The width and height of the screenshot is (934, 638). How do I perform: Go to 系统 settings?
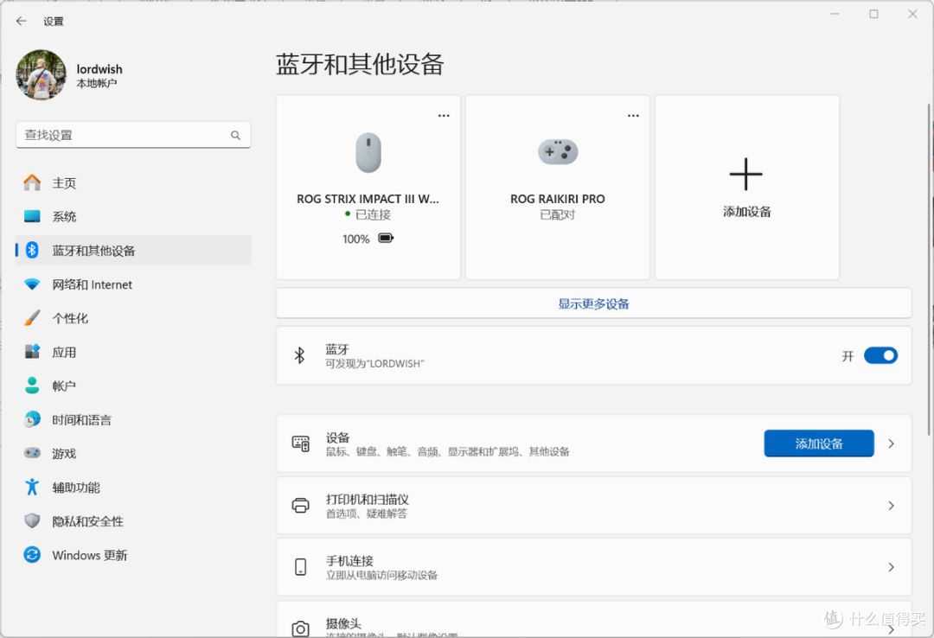tap(133, 216)
